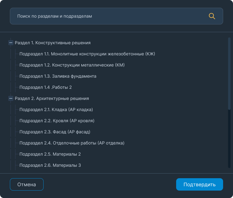
Task: Pick Подраздел 1.3 Заливка фундамента
Action: click(x=58, y=76)
